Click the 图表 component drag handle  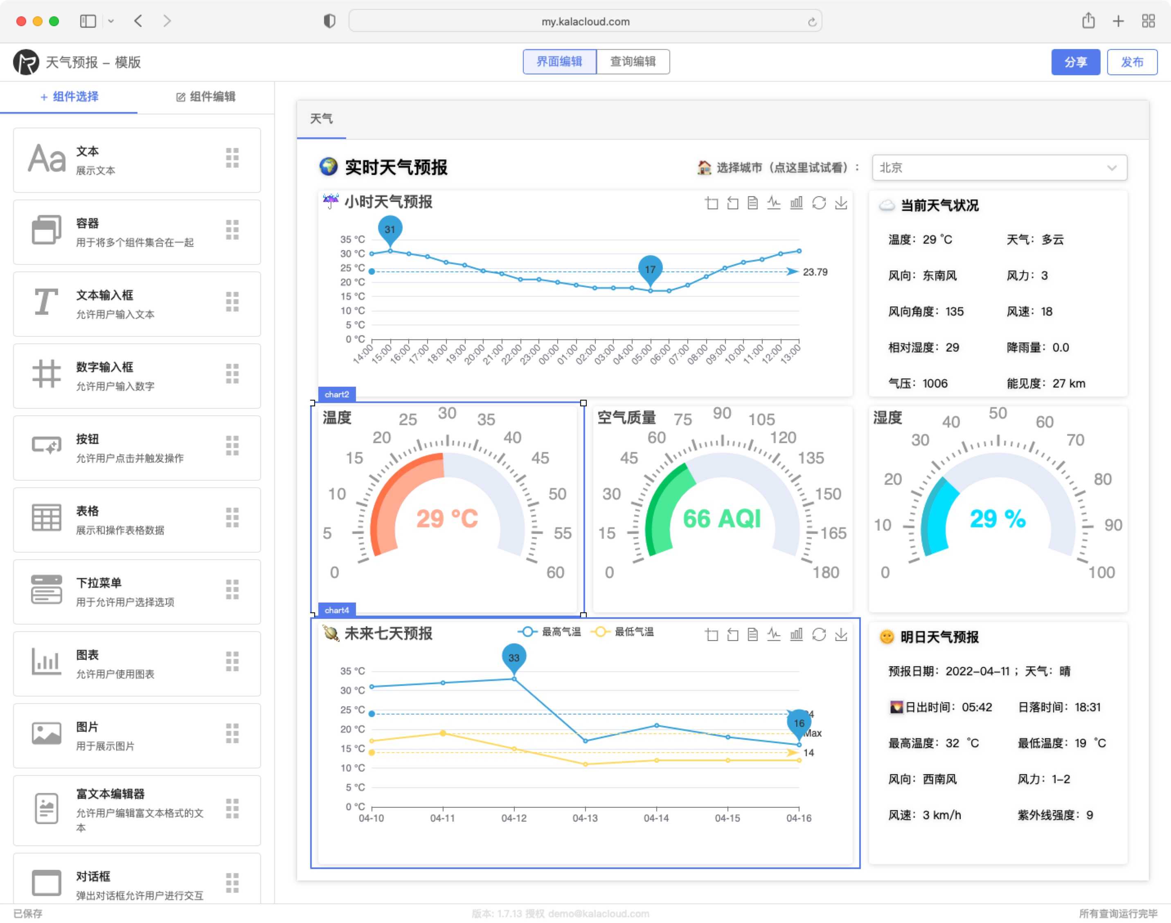[x=232, y=661]
